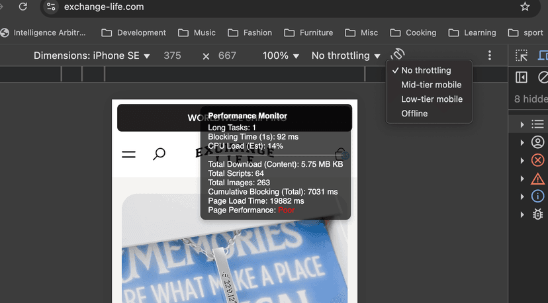Open the Learning bookmarks folder
This screenshot has width=548, height=303.
tap(472, 32)
